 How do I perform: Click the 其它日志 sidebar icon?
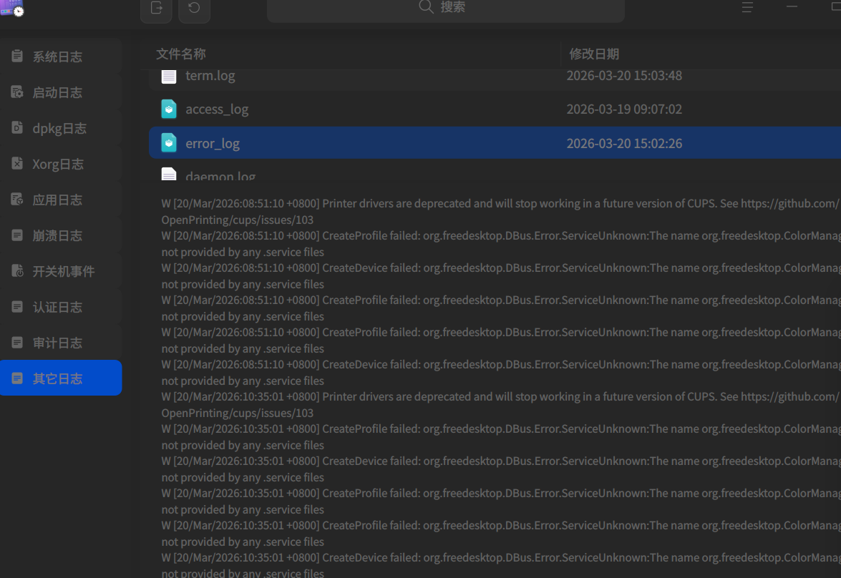pos(17,378)
